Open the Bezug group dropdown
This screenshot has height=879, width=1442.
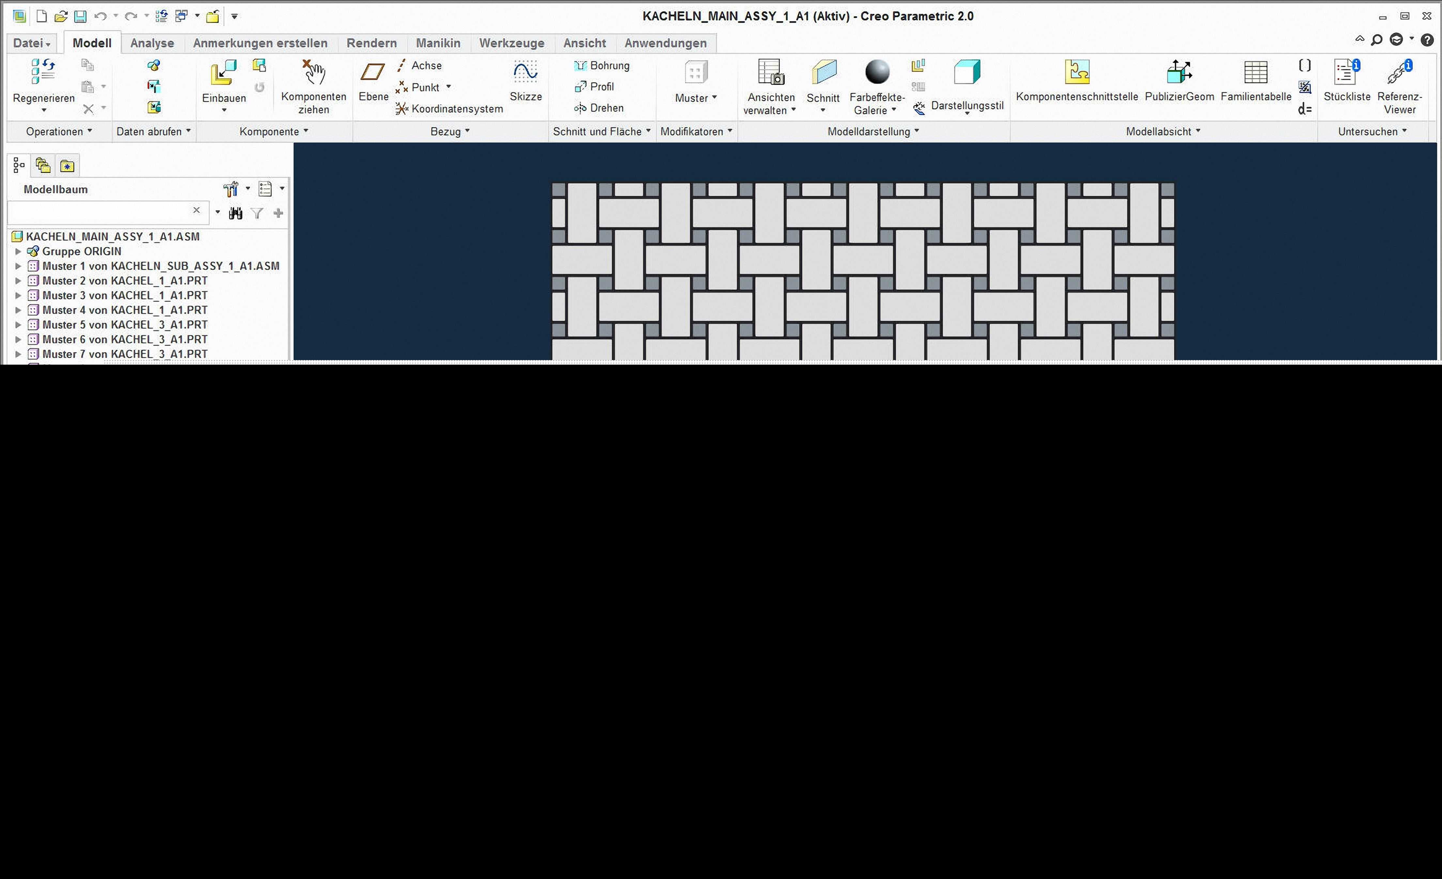(450, 132)
